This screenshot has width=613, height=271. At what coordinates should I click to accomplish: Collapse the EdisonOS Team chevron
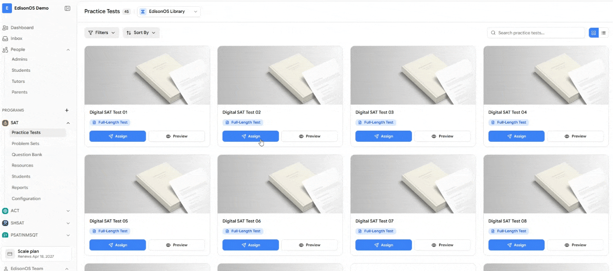(68, 269)
